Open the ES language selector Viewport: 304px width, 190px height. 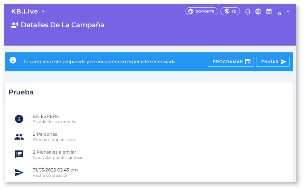[x=230, y=11]
